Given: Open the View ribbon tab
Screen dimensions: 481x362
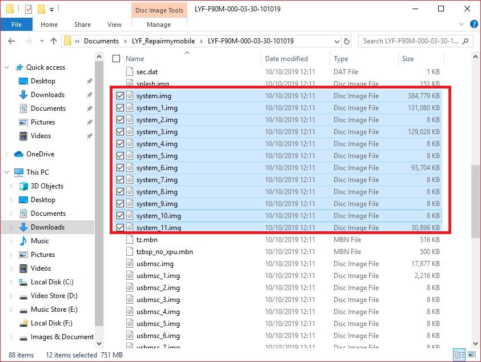Looking at the screenshot, I should [114, 25].
